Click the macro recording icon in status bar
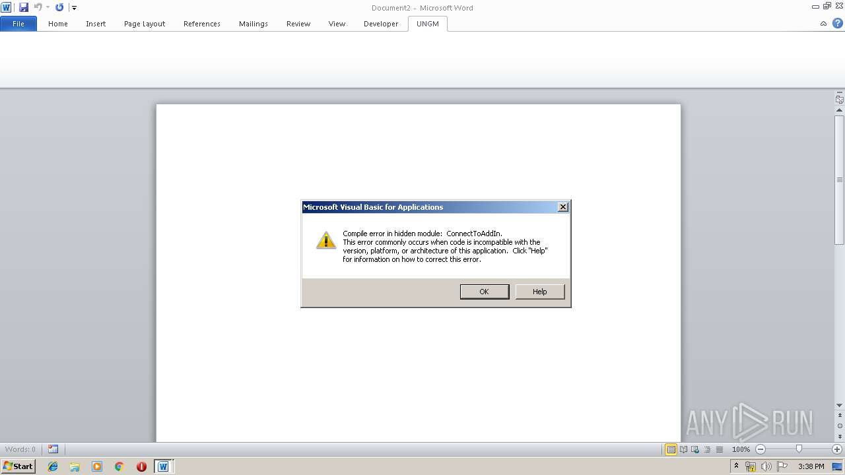 click(x=53, y=449)
